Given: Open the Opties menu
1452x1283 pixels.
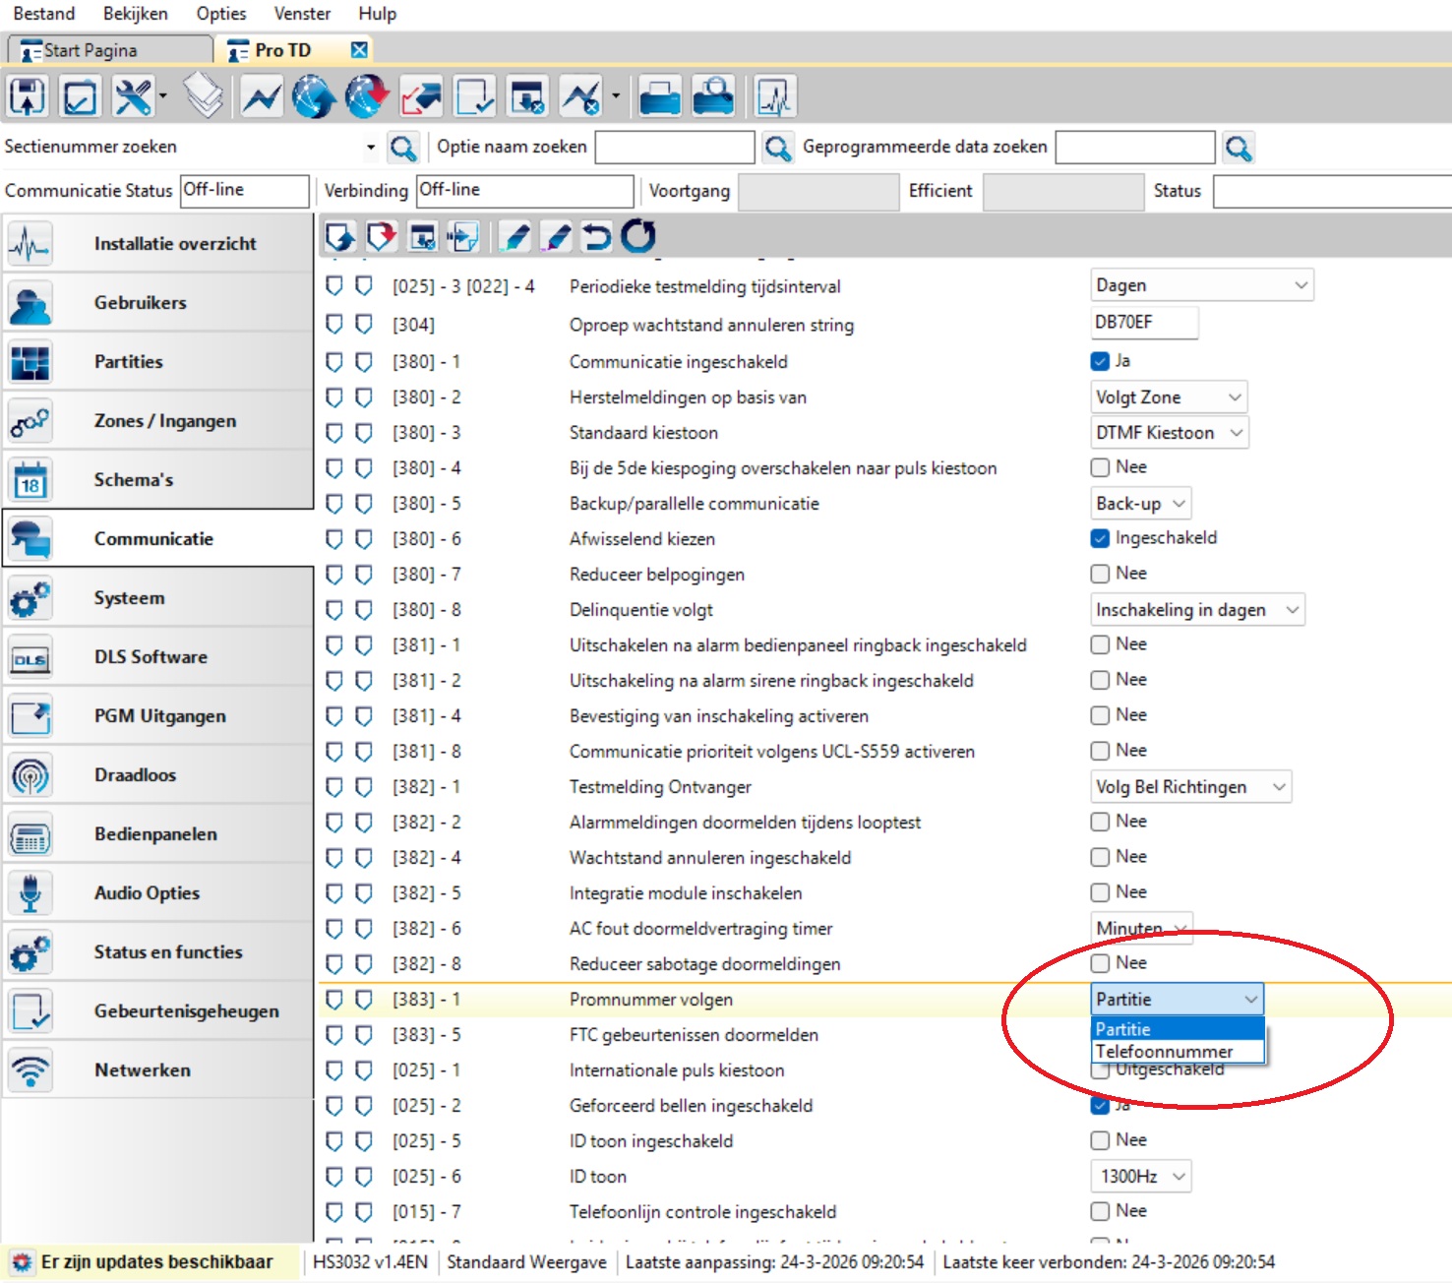Looking at the screenshot, I should [x=220, y=14].
